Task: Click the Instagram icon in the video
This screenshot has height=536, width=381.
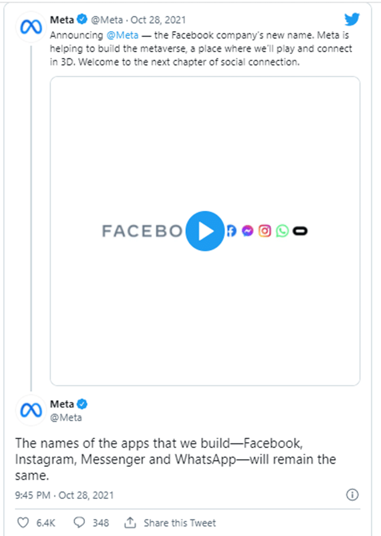Action: pyautogui.click(x=265, y=231)
